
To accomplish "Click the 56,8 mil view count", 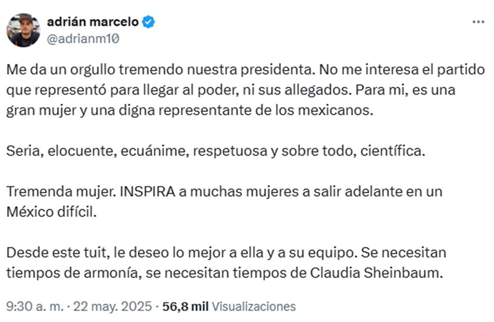I will point(185,306).
